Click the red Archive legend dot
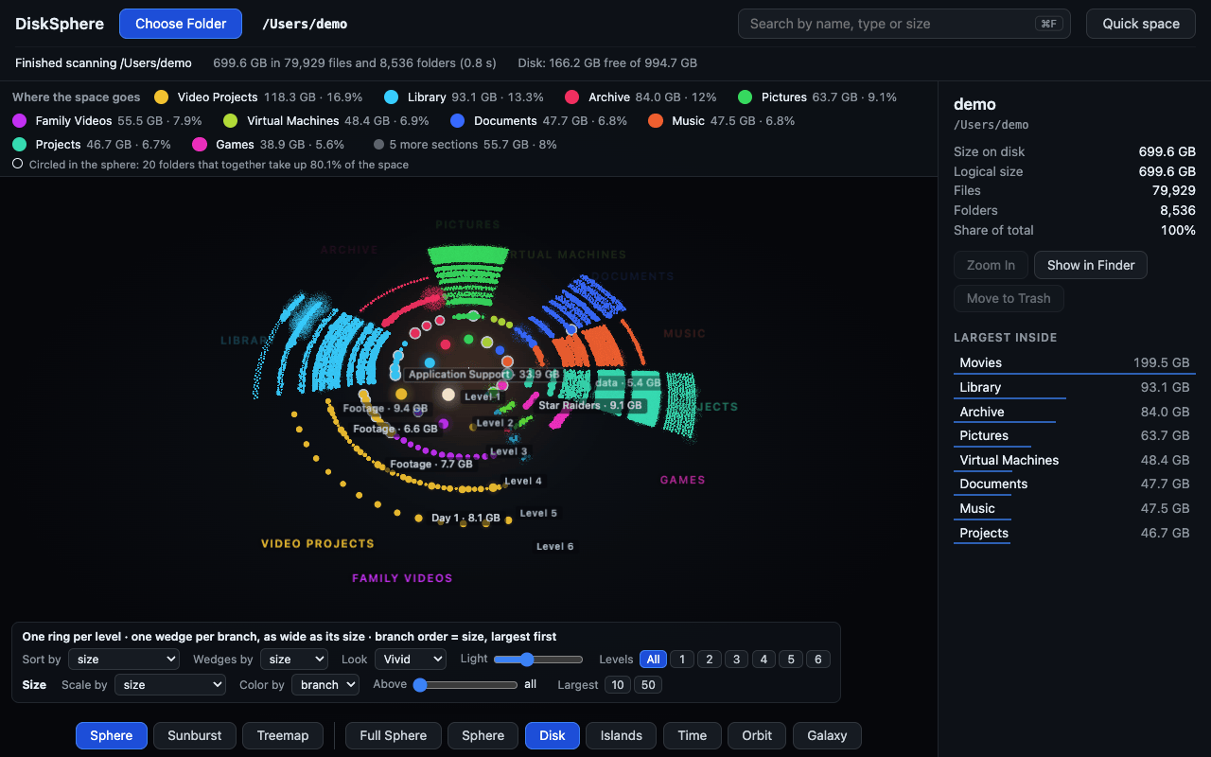The height and width of the screenshot is (757, 1211). 572,97
